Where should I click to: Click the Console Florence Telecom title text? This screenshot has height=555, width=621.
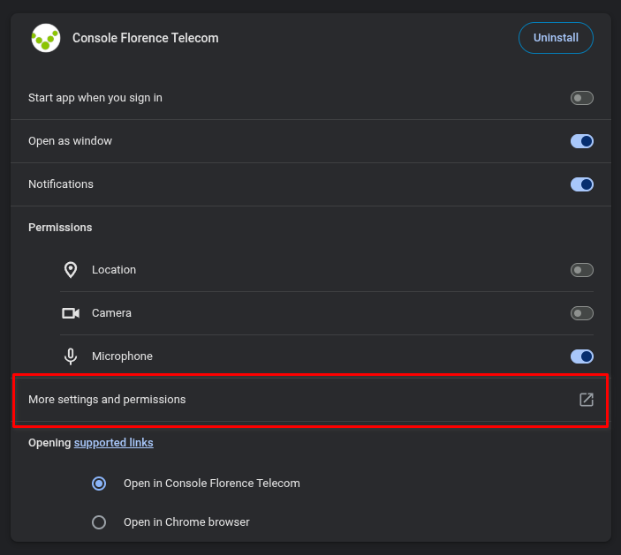click(146, 38)
